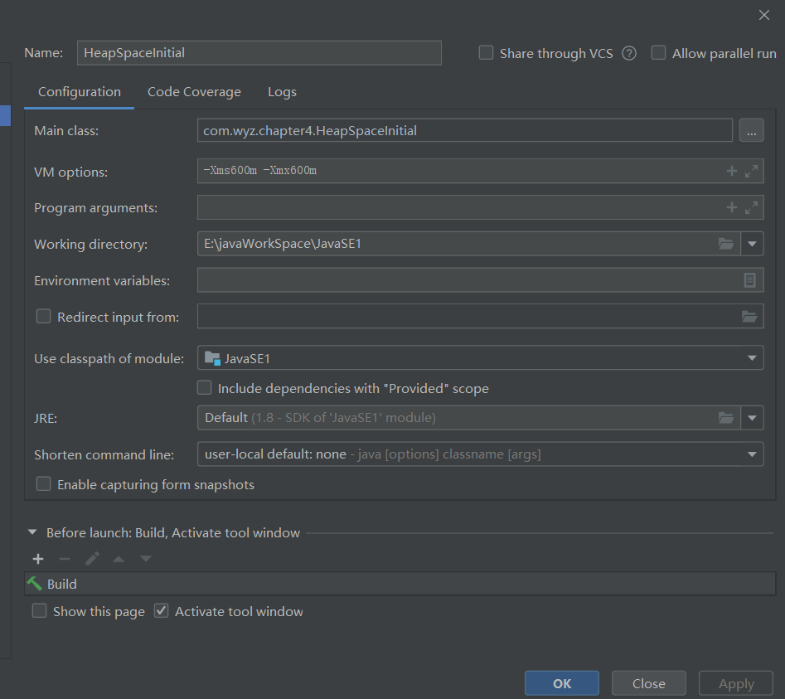Open the Environment variables editor icon
The width and height of the screenshot is (785, 699).
[749, 280]
